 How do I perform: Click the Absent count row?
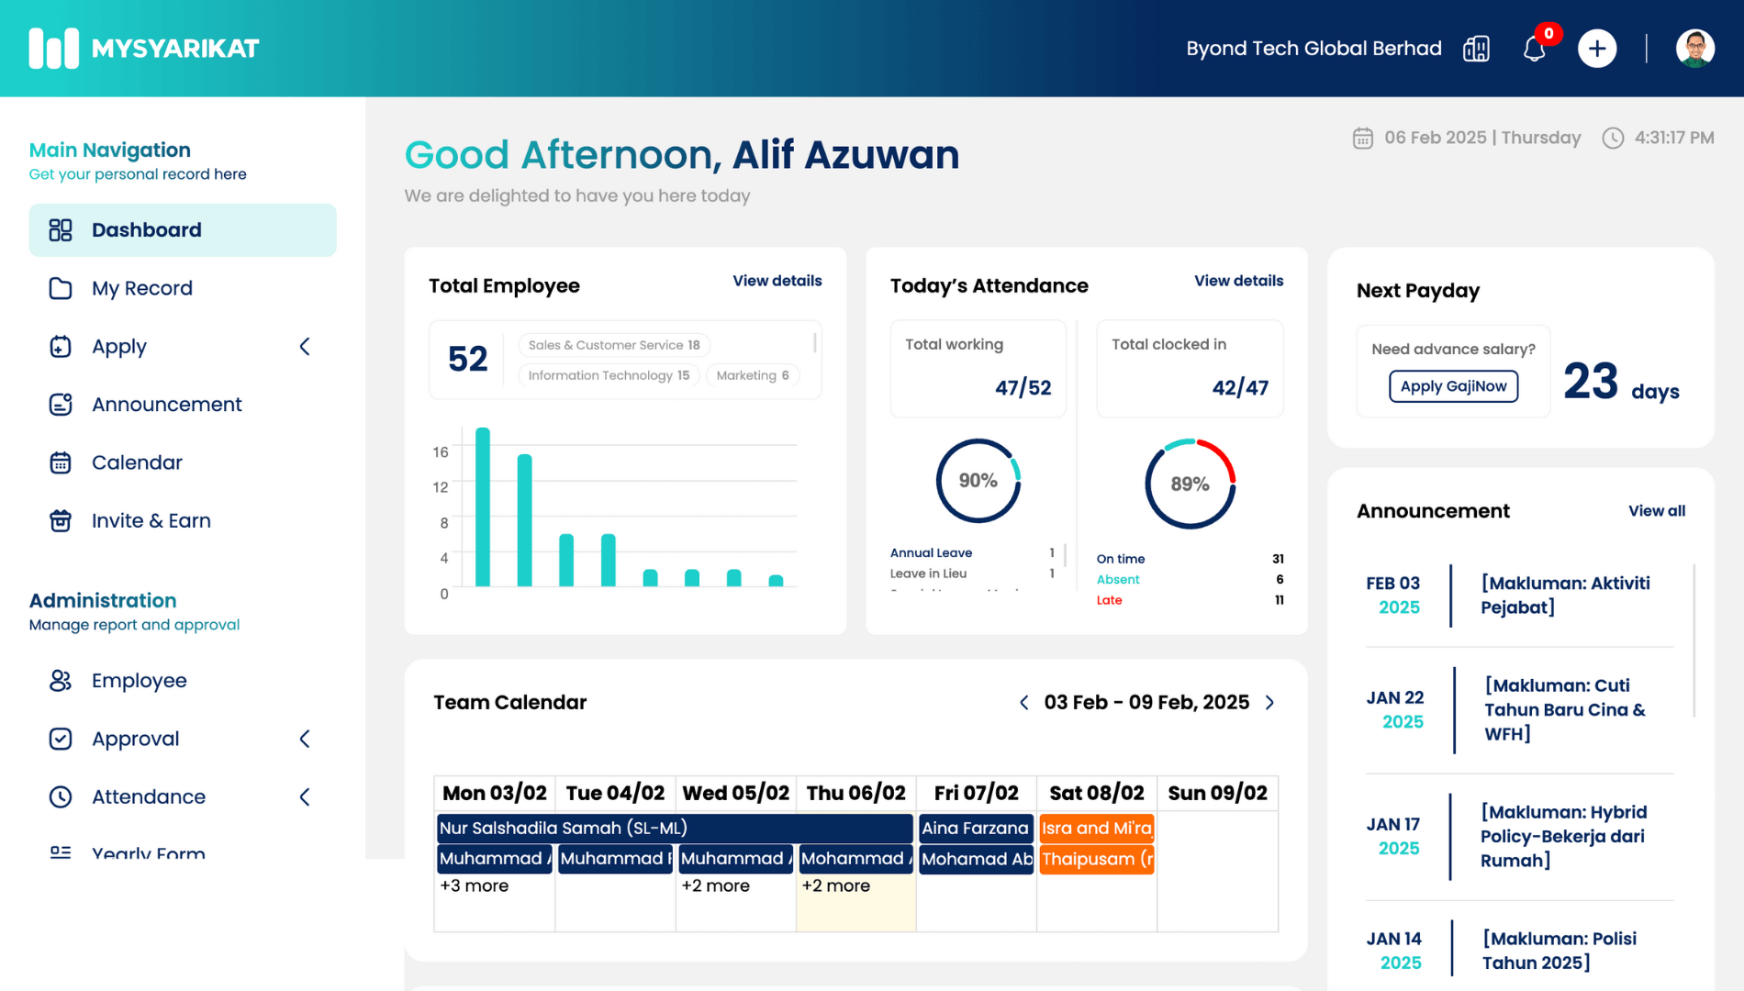pos(1190,580)
